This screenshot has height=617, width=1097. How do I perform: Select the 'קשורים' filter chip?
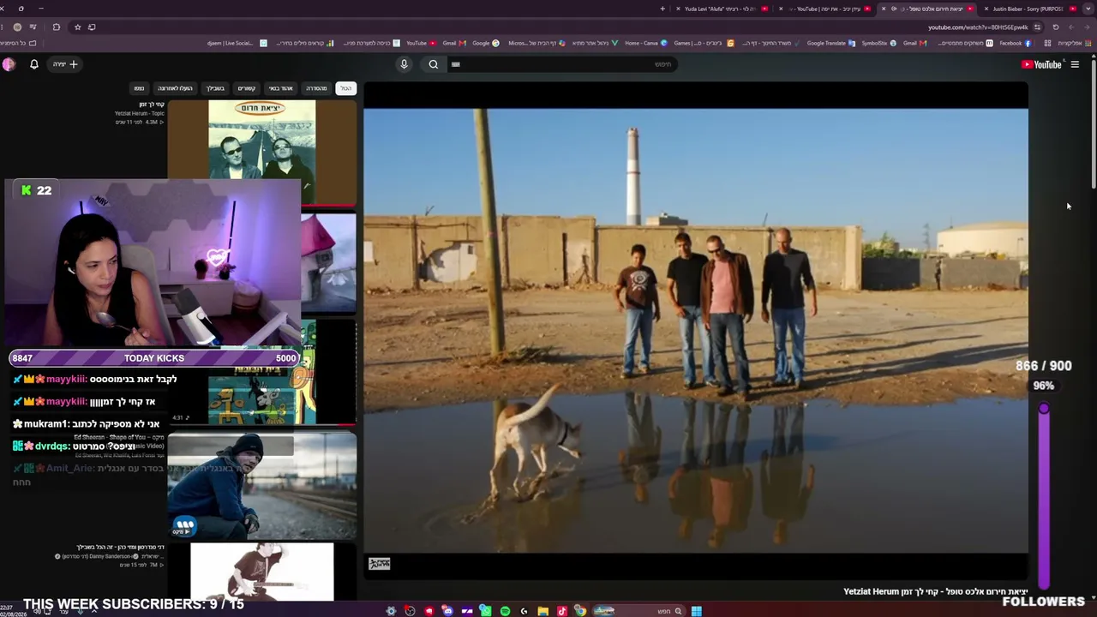246,88
